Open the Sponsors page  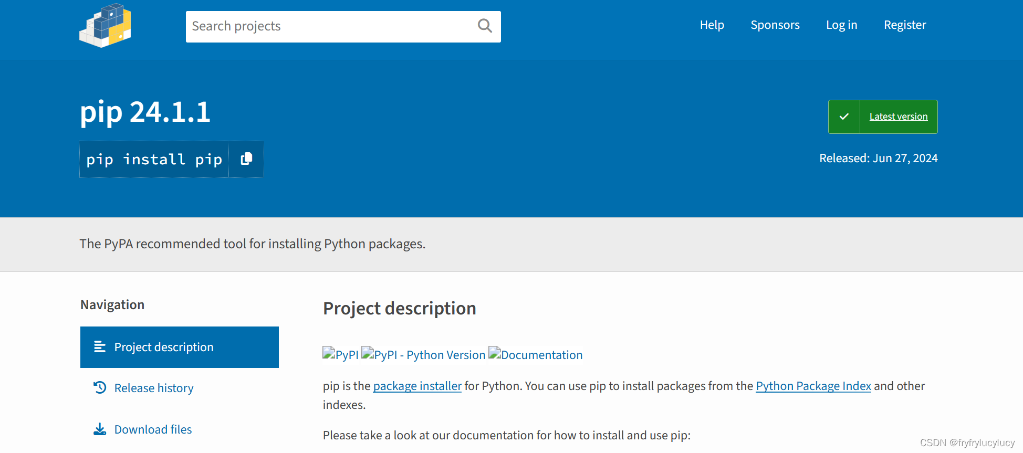[x=775, y=25]
